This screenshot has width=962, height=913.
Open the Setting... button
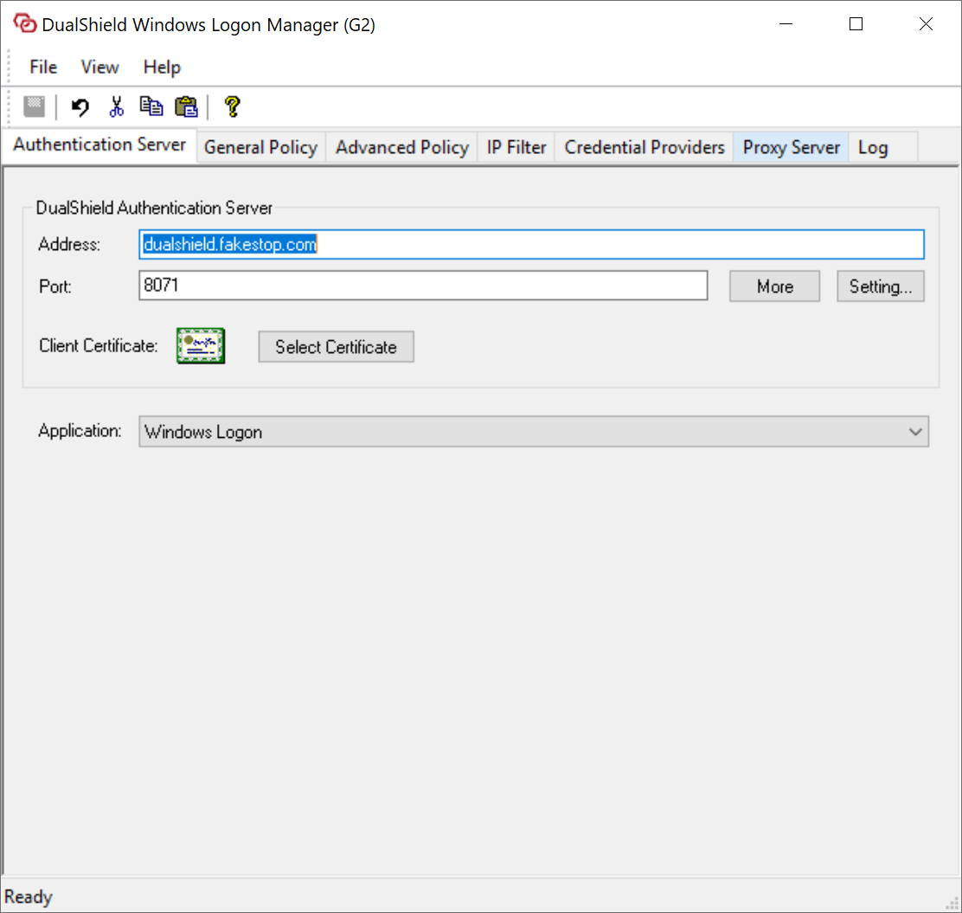point(880,286)
